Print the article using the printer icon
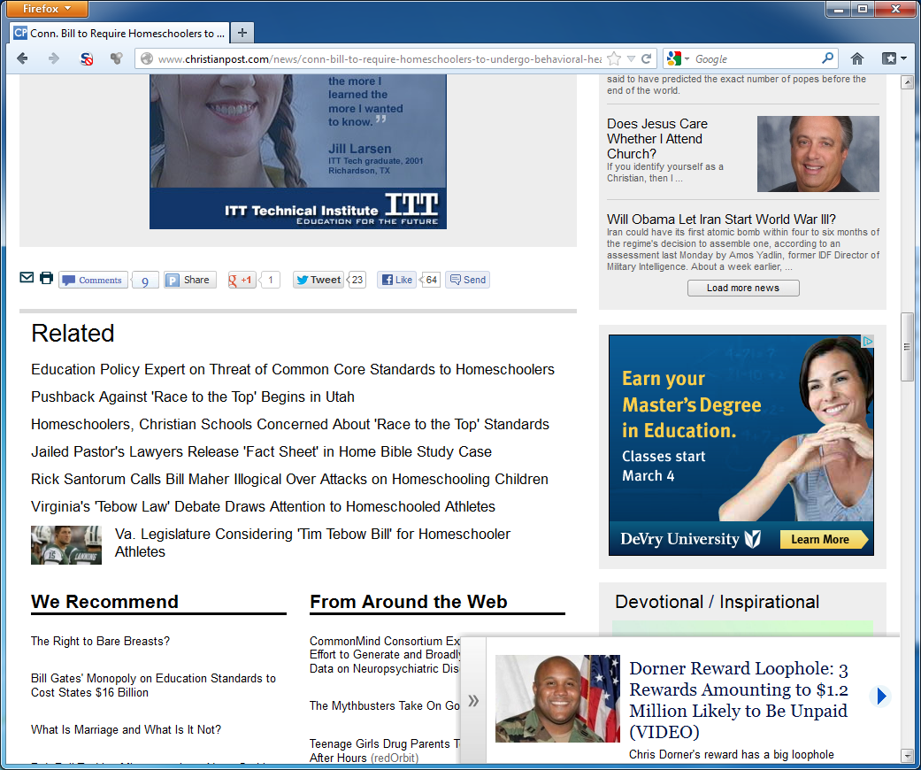The width and height of the screenshot is (921, 770). tap(46, 278)
